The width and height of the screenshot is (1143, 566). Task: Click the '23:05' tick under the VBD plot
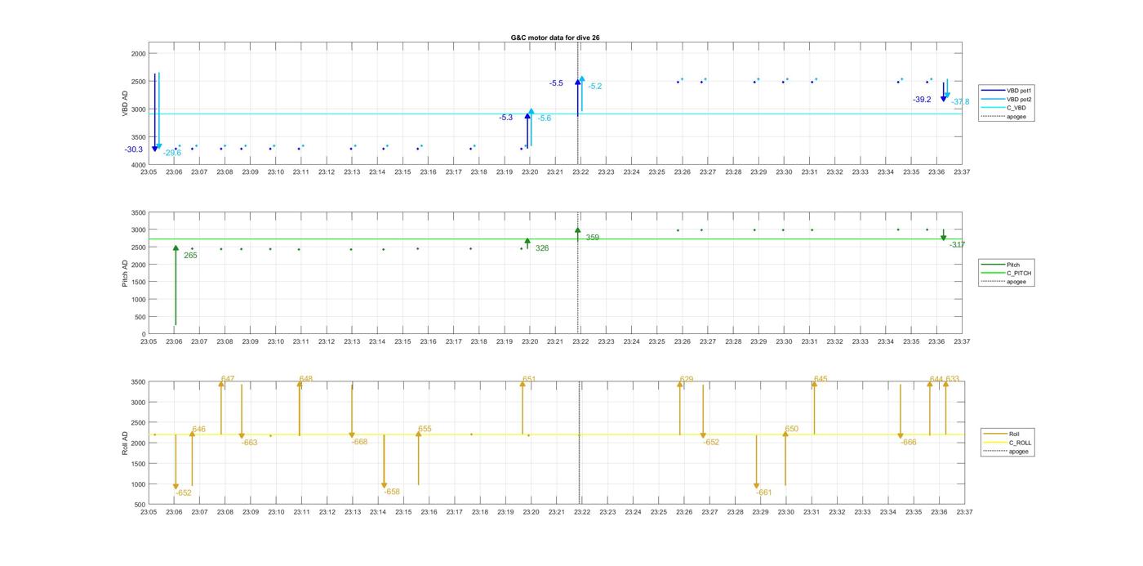coord(149,172)
